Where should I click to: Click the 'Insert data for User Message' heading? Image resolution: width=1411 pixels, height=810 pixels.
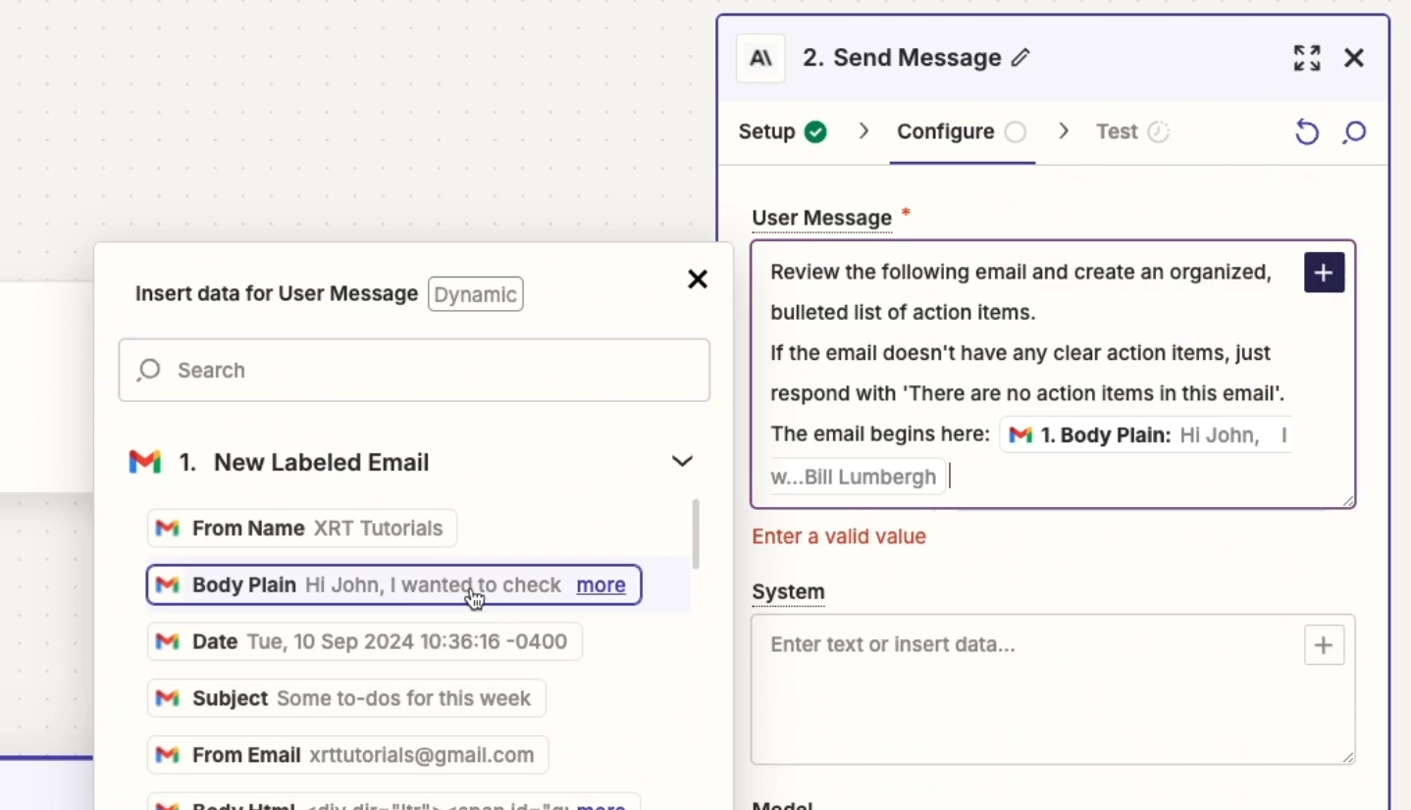[277, 294]
